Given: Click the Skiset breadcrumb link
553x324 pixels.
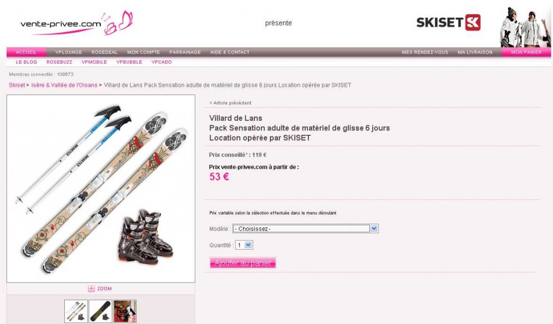Looking at the screenshot, I should 17,85.
